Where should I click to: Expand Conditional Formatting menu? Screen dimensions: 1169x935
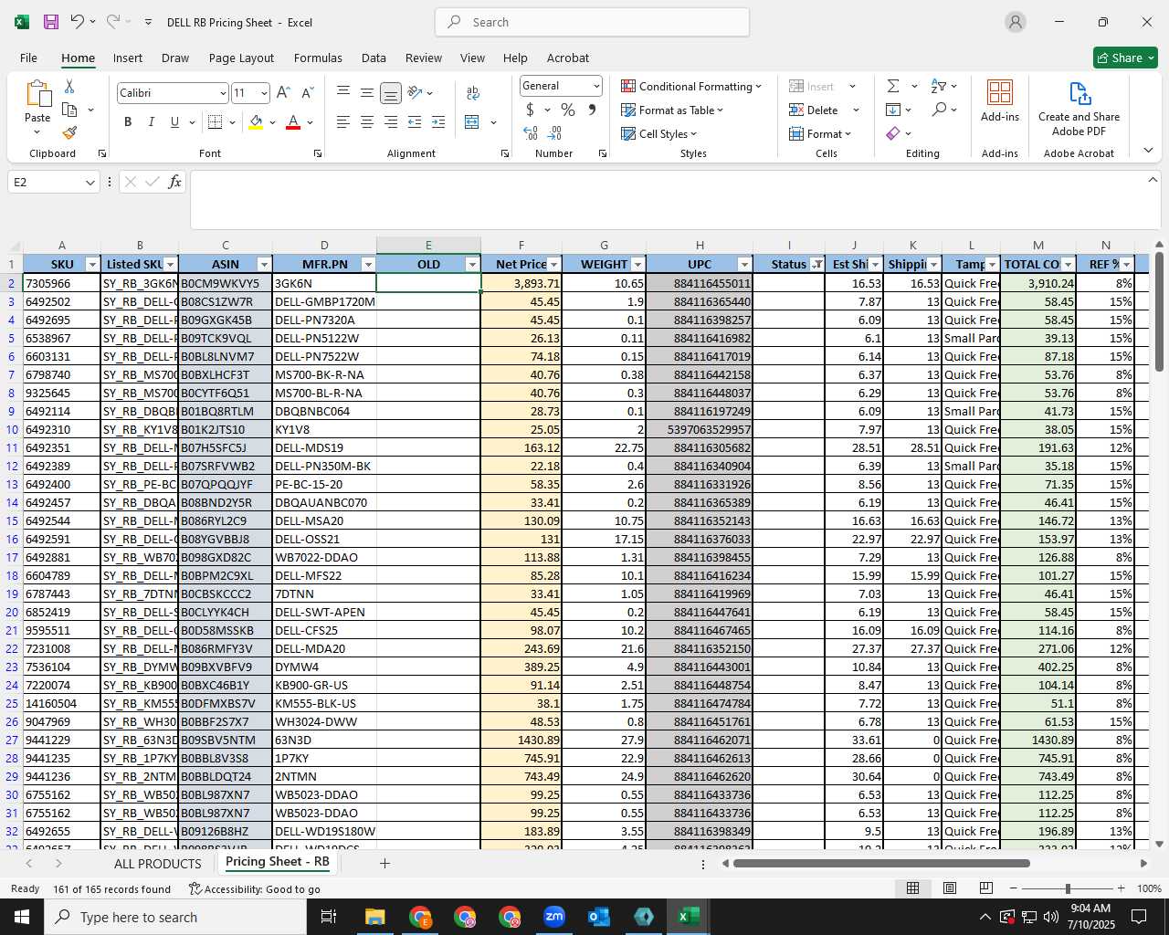(x=691, y=86)
